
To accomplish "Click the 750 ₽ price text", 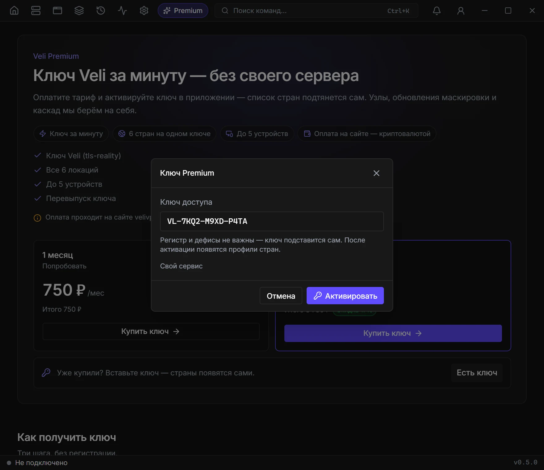I will [x=64, y=290].
